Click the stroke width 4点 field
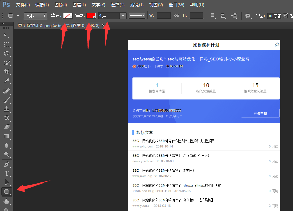This screenshot has width=293, height=211. pyautogui.click(x=109, y=16)
